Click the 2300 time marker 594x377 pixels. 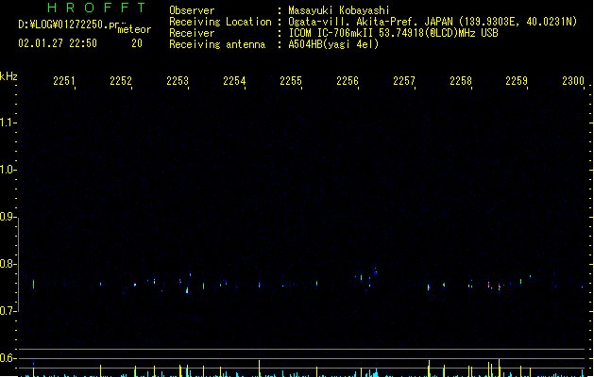click(x=573, y=81)
